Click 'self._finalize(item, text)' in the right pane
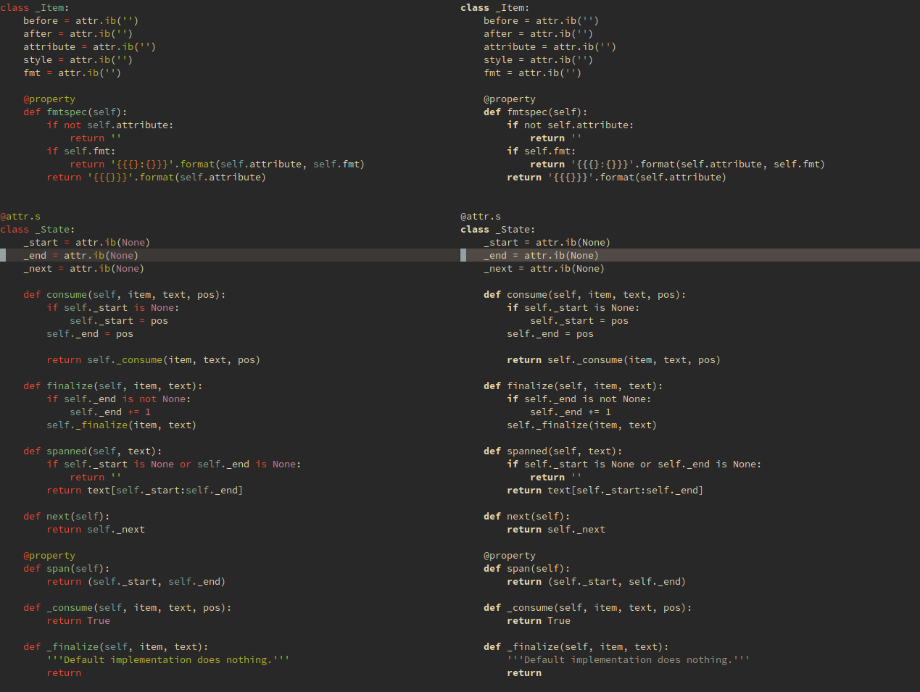This screenshot has height=692, width=920. (581, 425)
